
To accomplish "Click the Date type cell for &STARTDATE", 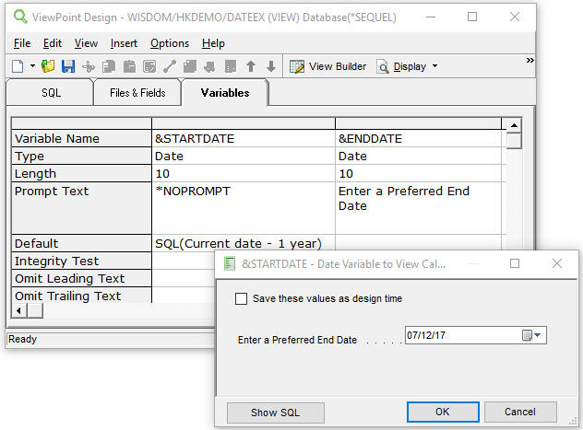I will 244,157.
